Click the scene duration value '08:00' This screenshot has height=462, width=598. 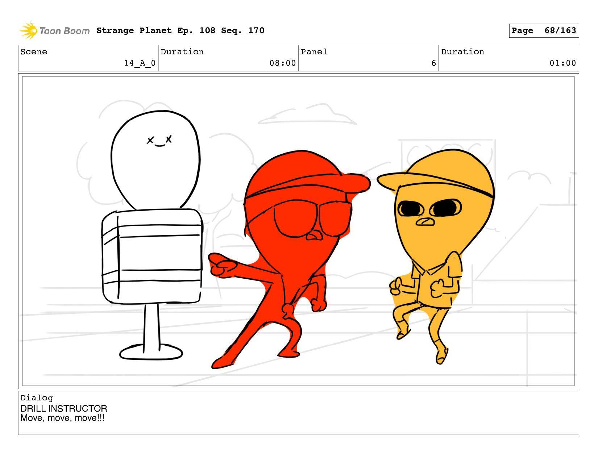(283, 63)
